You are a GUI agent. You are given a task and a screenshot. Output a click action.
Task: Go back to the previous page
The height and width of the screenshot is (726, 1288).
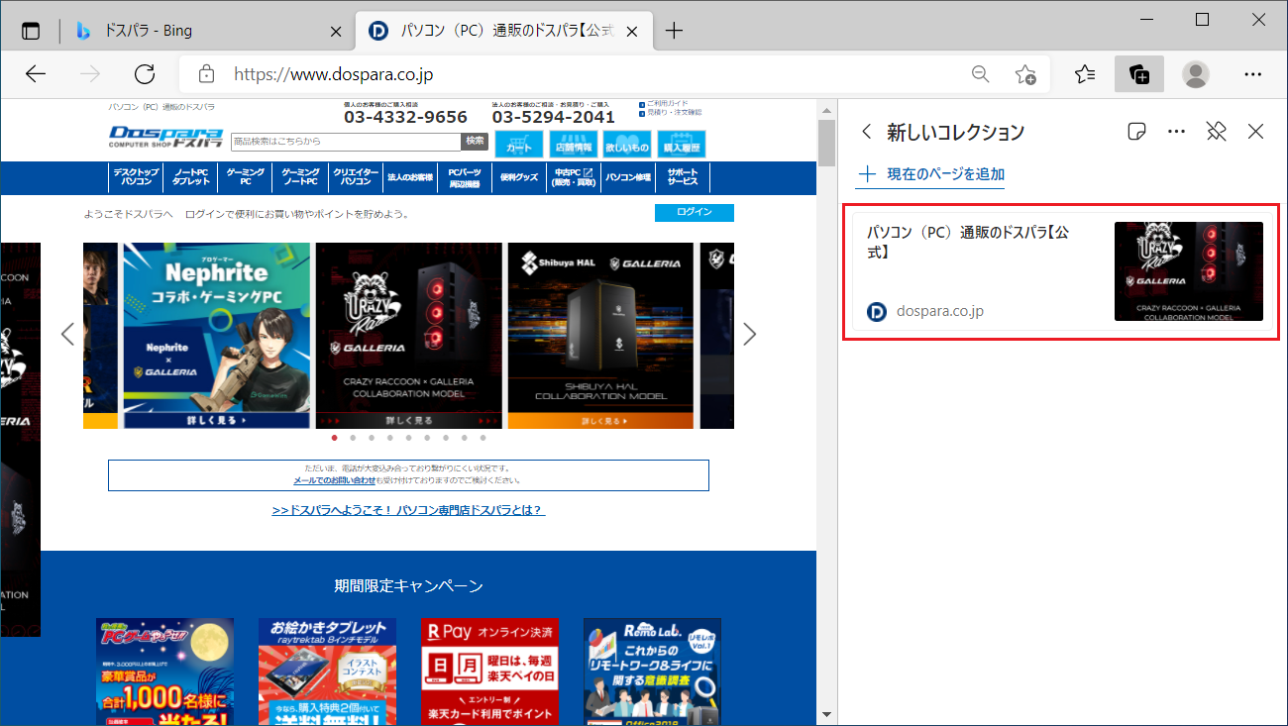pyautogui.click(x=36, y=74)
